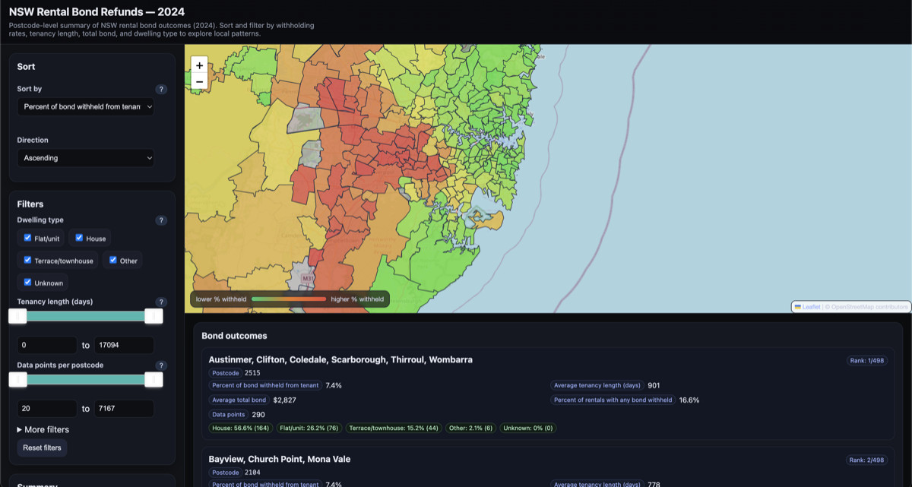This screenshot has height=487, width=912.
Task: Click the Postcode label for 2104
Action: pyautogui.click(x=226, y=473)
